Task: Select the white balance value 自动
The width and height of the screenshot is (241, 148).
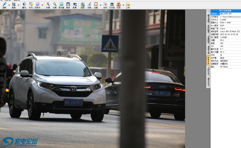Action: (222, 58)
